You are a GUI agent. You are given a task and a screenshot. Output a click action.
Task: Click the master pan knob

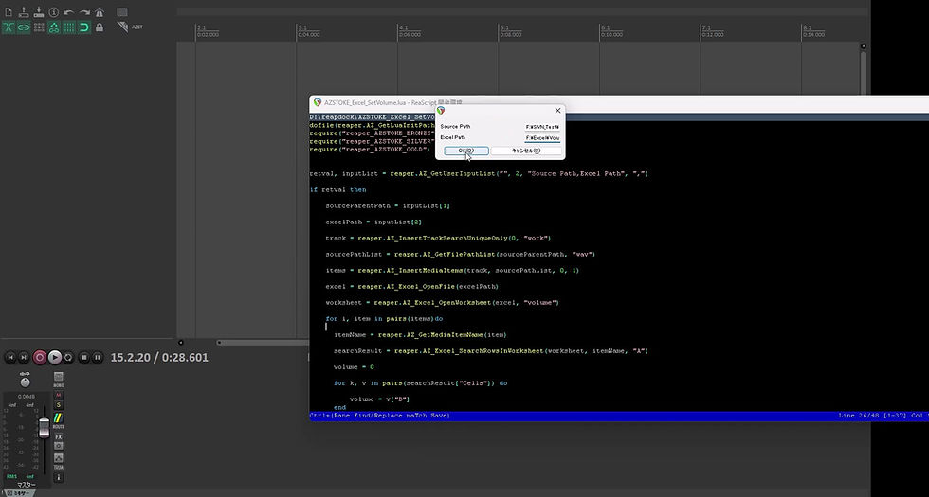[x=25, y=382]
